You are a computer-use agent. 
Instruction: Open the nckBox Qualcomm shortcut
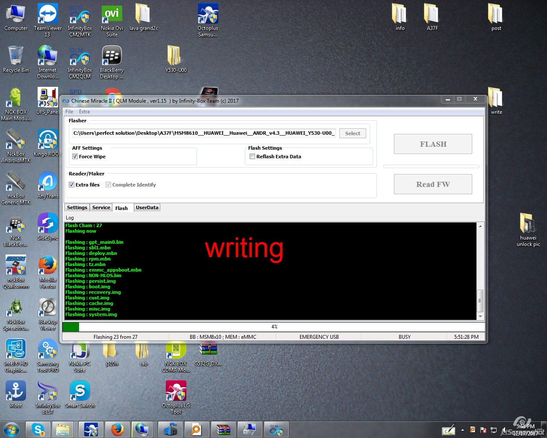coord(16,272)
